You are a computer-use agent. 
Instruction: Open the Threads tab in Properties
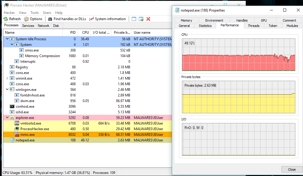coord(253,26)
